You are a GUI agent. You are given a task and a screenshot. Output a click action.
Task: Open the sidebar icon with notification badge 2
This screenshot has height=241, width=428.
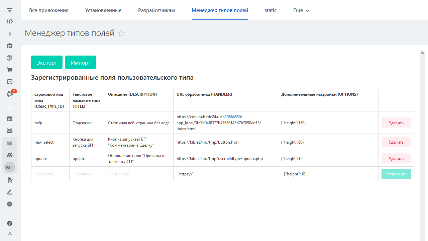pos(10,94)
